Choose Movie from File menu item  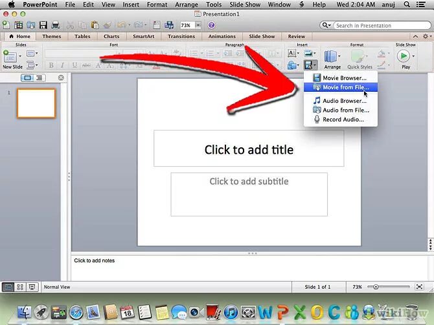point(341,87)
